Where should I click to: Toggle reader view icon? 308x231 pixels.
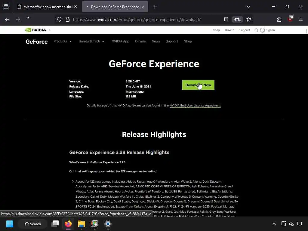pos(226,20)
